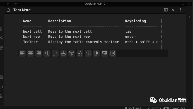
Task: Center-align the table column
Action: tap(30, 53)
